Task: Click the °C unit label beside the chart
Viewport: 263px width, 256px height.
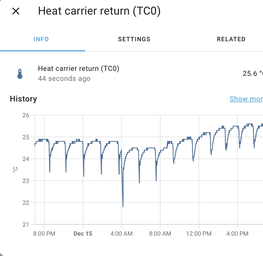Action: [15, 170]
